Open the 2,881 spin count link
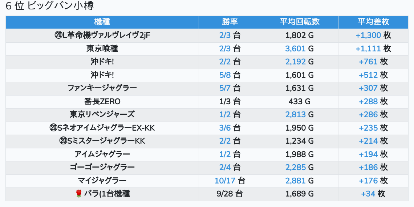The image size is (414, 207). [296, 181]
